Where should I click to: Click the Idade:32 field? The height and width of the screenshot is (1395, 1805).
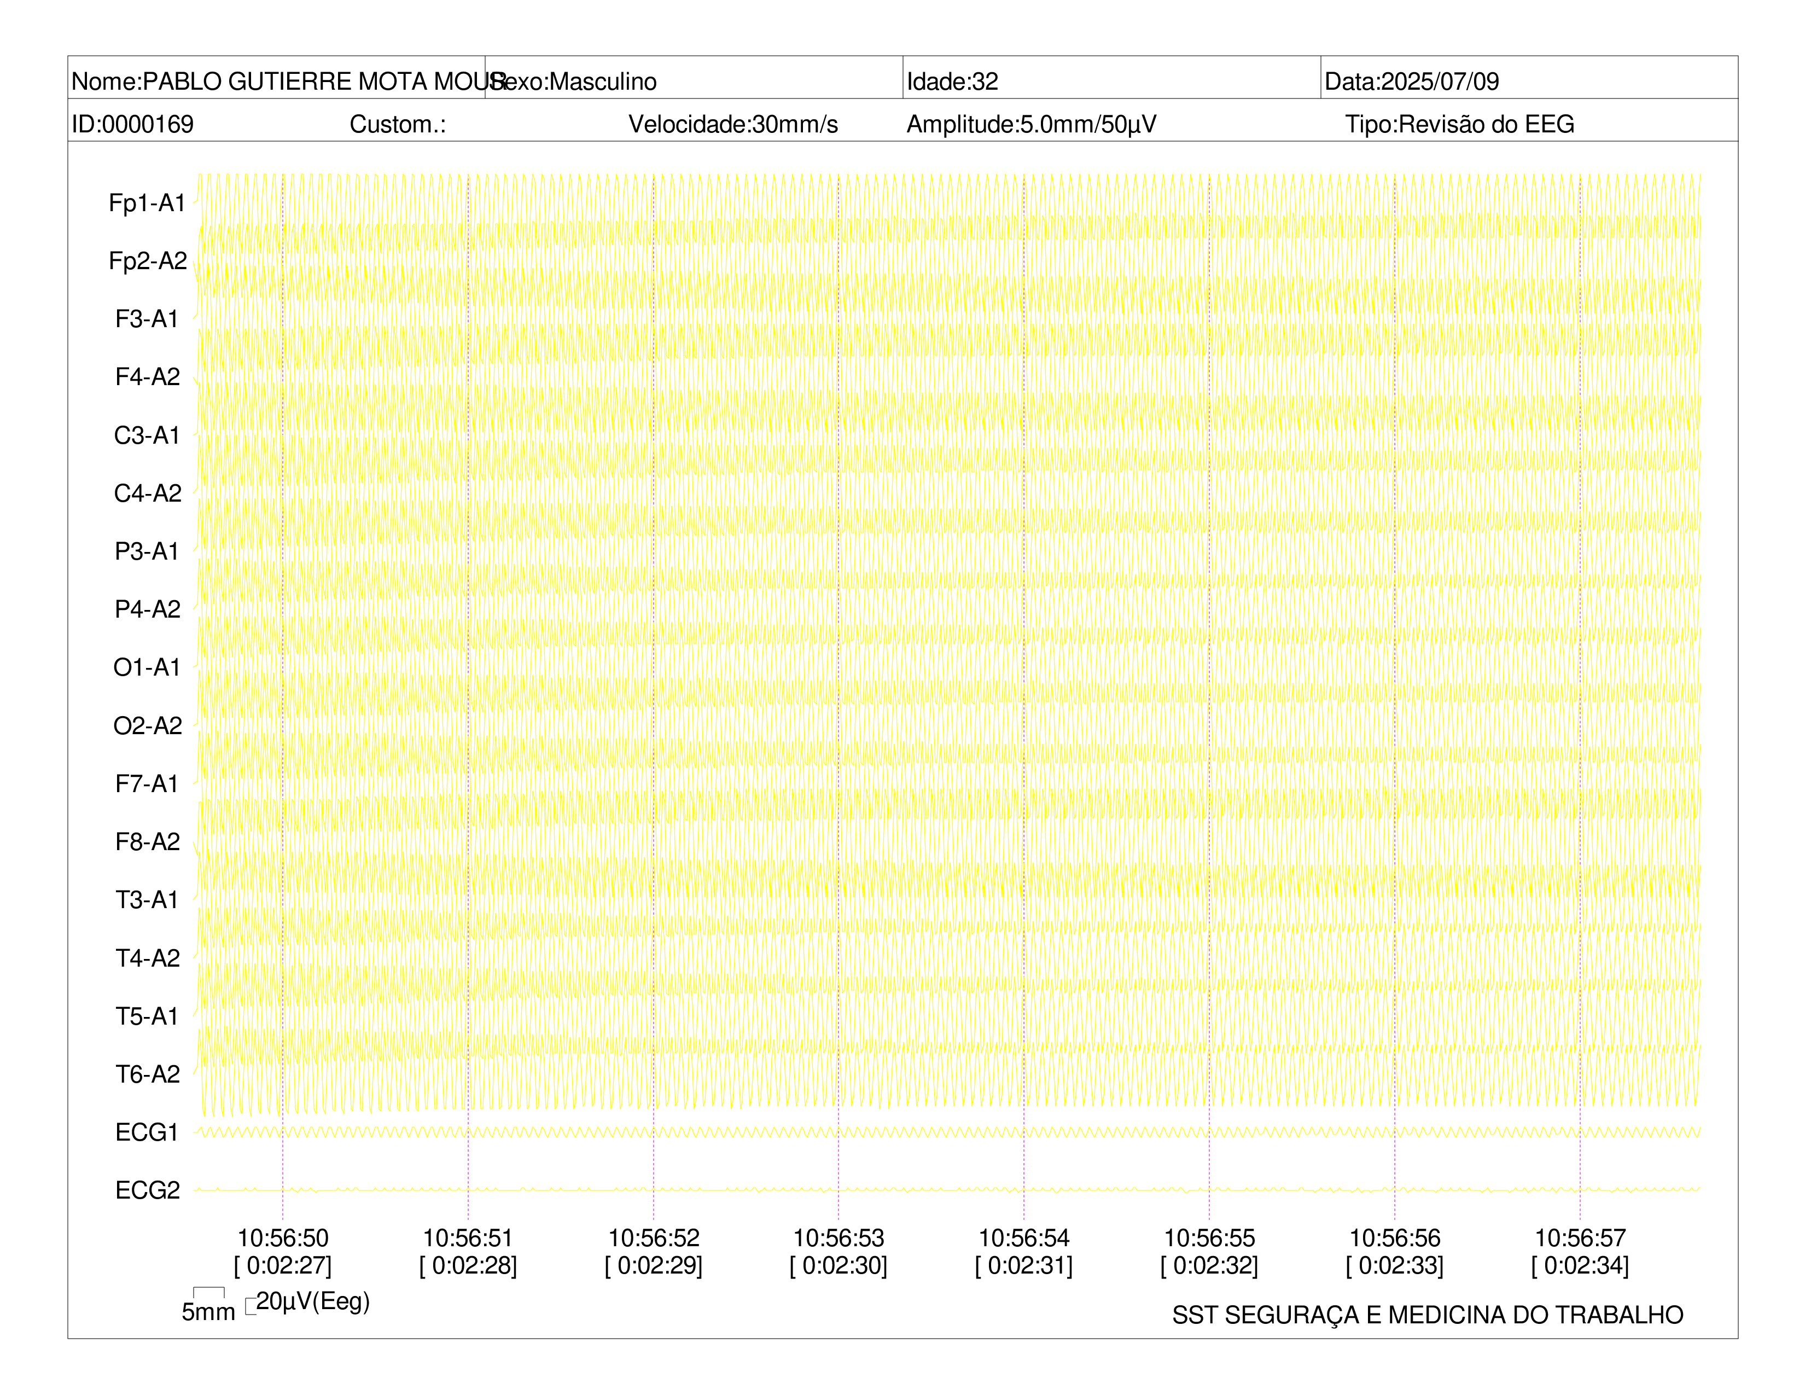coord(952,81)
